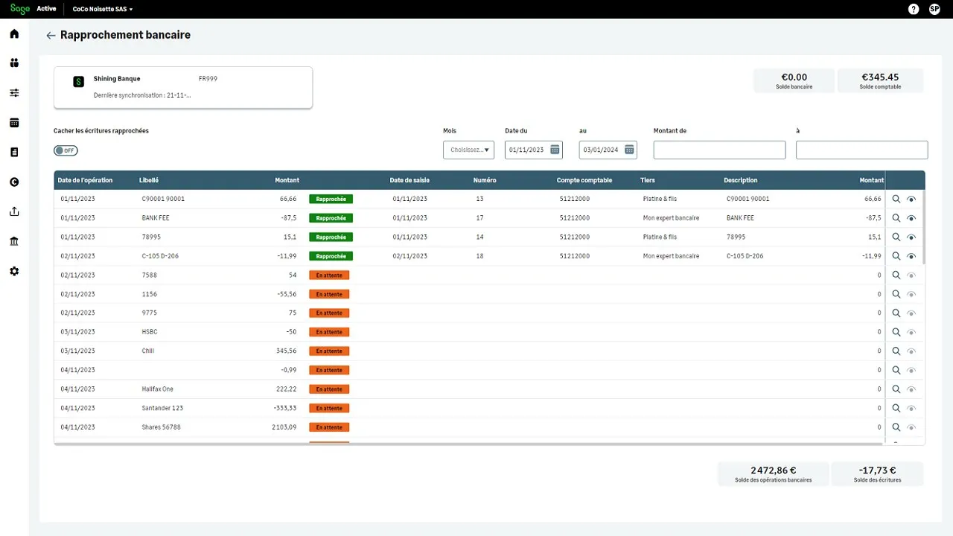
Task: Open the bank building sidebar icon
Action: point(14,241)
